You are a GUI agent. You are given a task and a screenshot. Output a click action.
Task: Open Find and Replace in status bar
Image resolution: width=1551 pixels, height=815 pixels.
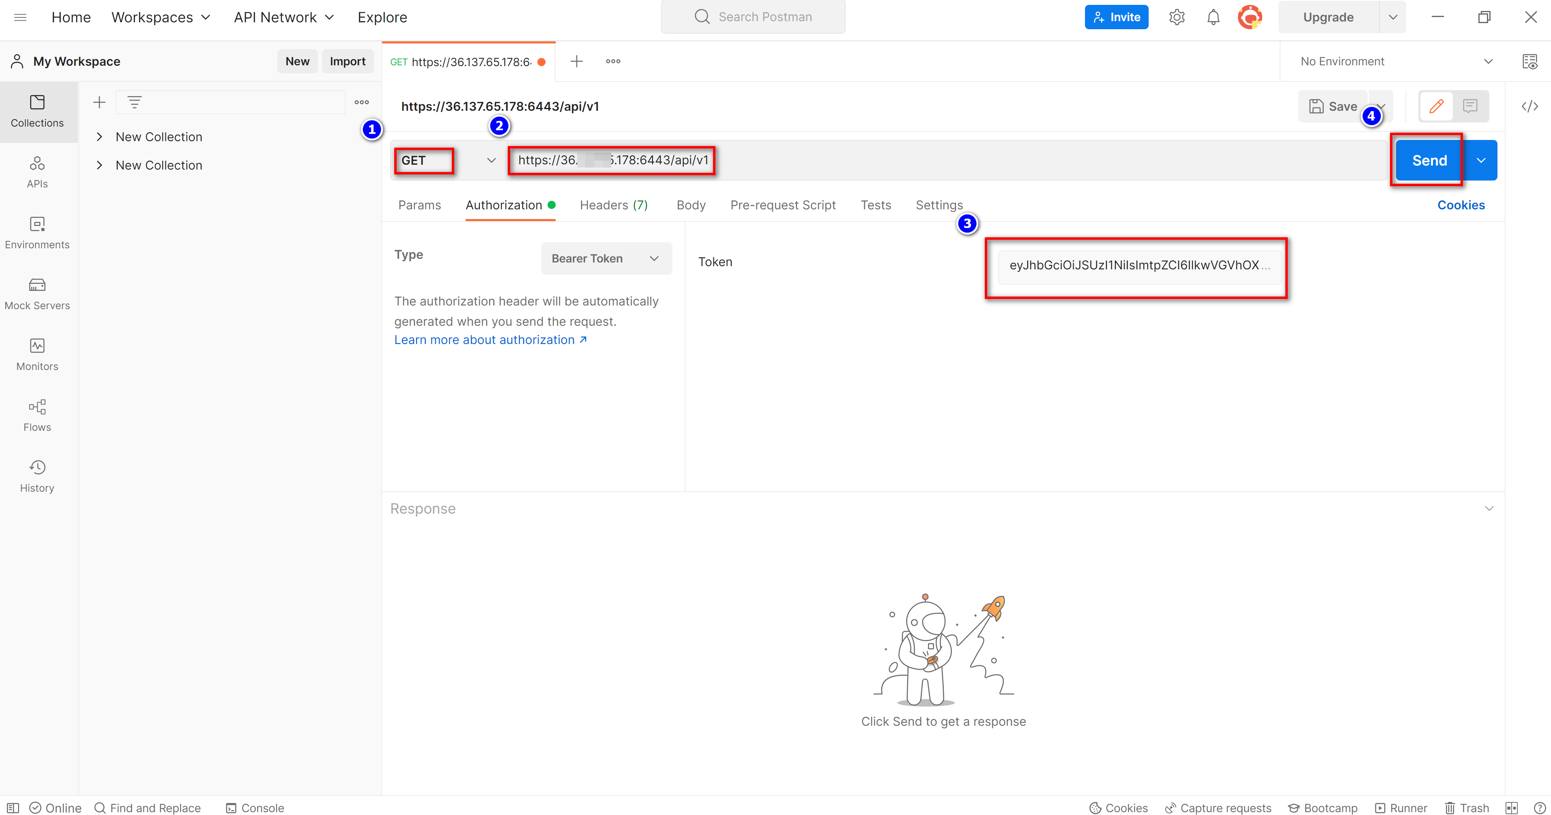tap(148, 808)
